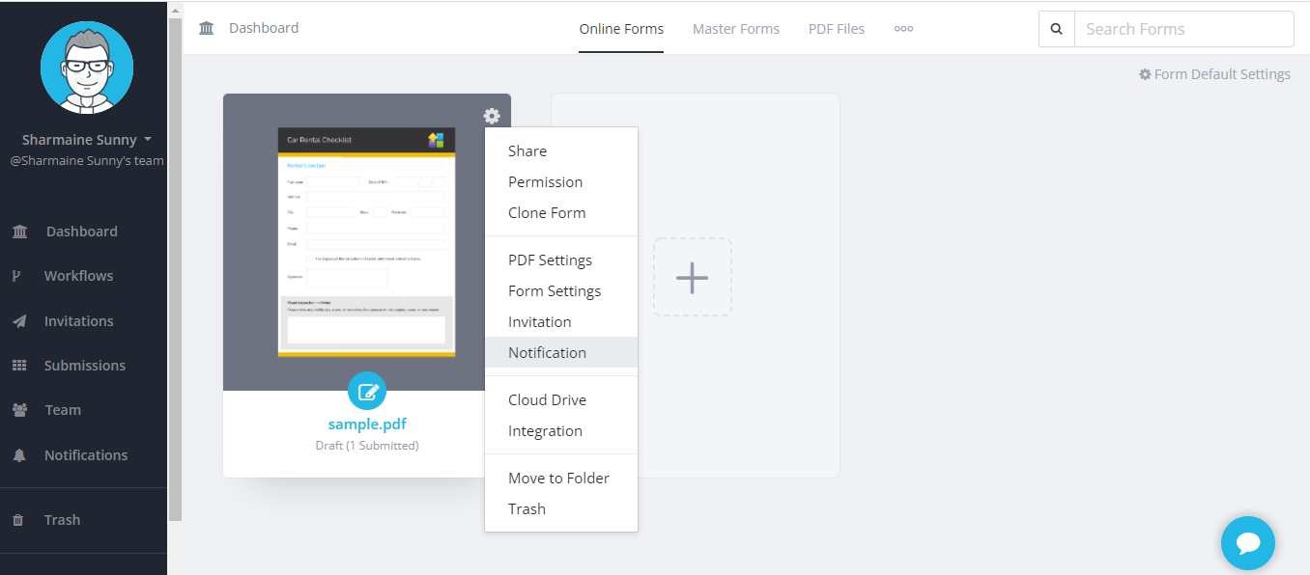Expand the three-dots more tabs menu
Screen dimensions: 1310x575
pos(903,29)
